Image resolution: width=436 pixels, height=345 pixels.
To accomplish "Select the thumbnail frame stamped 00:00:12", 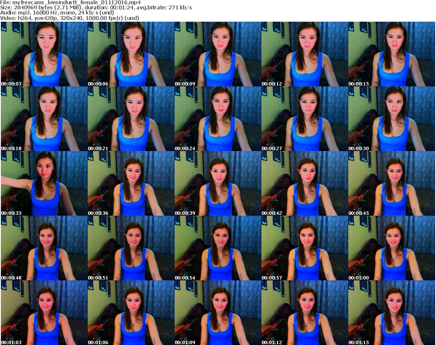I will click(x=304, y=54).
